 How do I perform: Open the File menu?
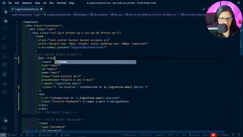10,3
